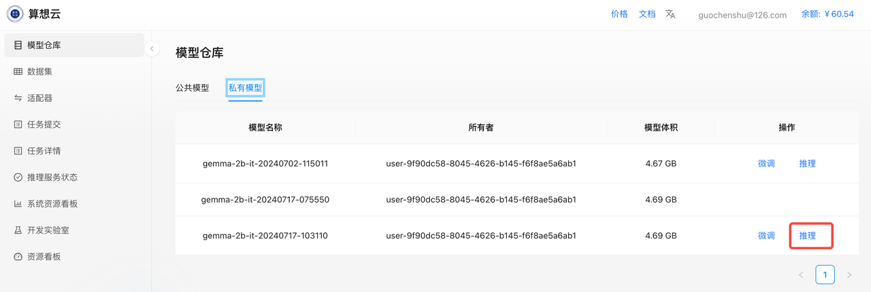Viewport: 871px width, 292px height.
Task: Click the 算想云 logo icon
Action: [14, 14]
